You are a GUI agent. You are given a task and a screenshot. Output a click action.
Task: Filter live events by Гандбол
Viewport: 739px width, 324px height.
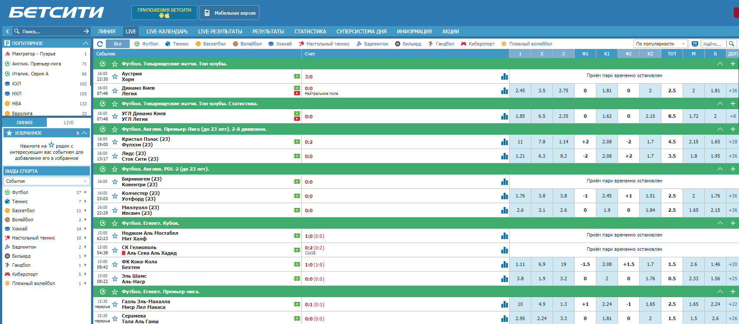441,44
